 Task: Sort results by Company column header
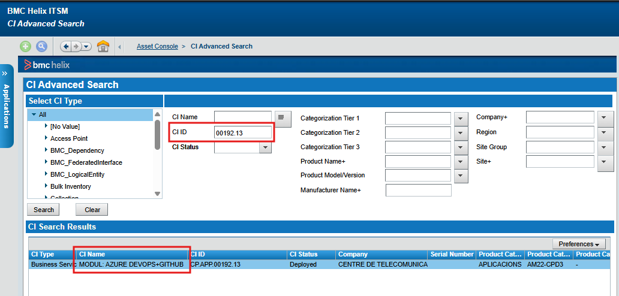381,254
